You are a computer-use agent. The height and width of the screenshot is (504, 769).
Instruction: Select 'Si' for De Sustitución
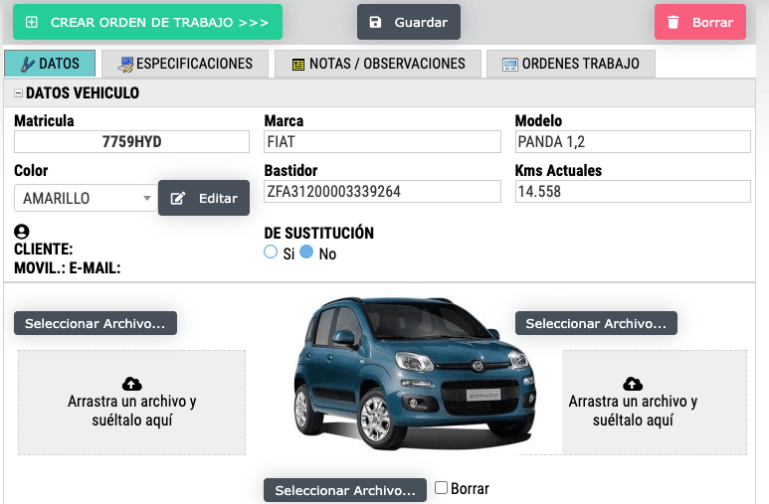(x=271, y=252)
